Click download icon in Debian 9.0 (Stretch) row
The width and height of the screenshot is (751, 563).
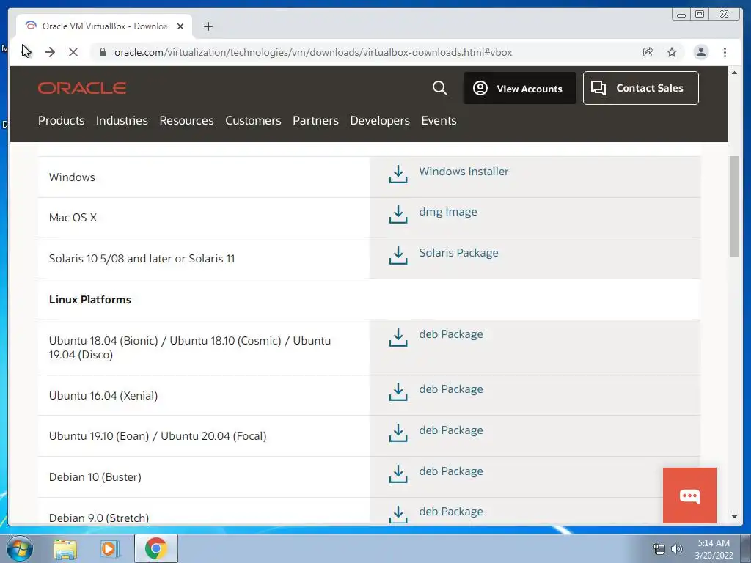coord(398,514)
